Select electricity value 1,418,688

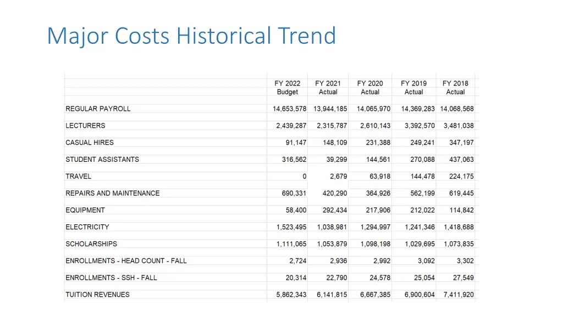coord(459,227)
